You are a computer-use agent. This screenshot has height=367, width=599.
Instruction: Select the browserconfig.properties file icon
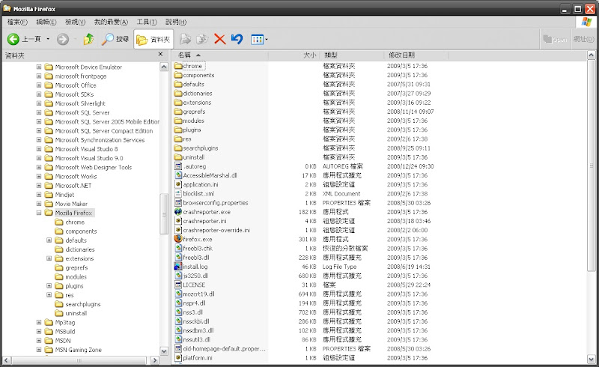[x=178, y=203]
